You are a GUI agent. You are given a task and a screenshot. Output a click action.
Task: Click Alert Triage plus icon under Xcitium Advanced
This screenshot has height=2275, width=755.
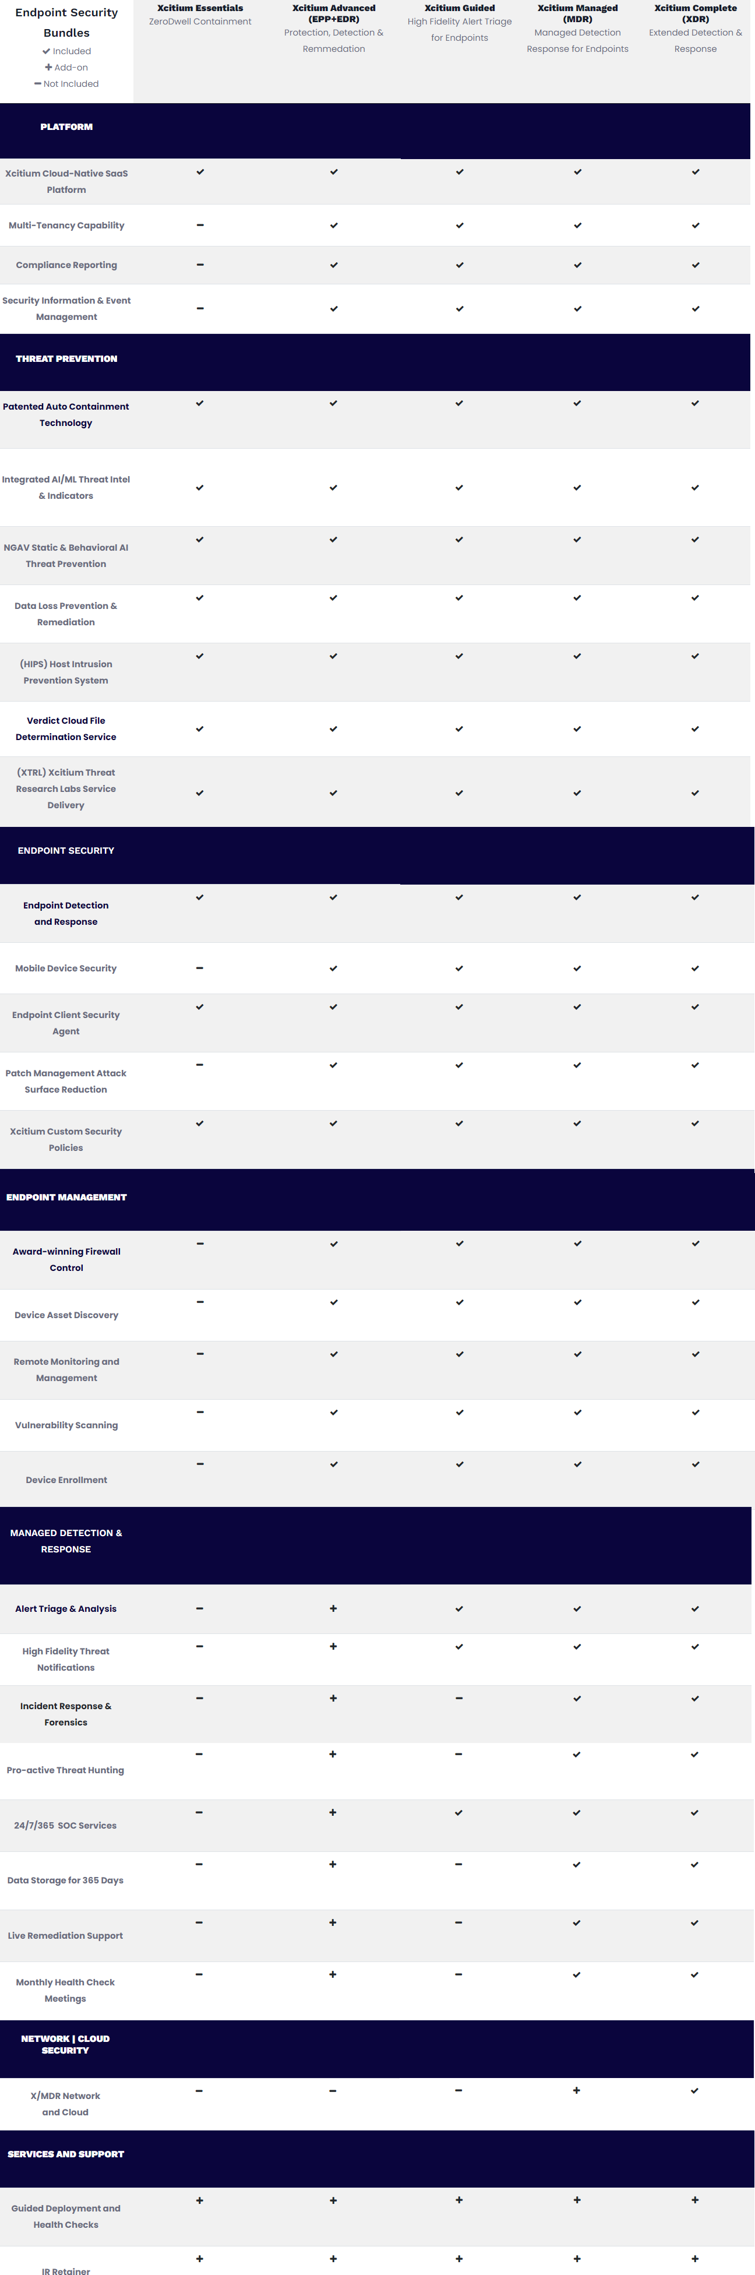(x=333, y=1608)
